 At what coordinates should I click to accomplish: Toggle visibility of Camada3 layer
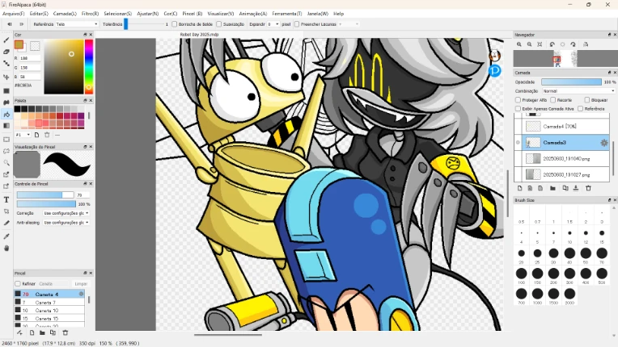[518, 143]
